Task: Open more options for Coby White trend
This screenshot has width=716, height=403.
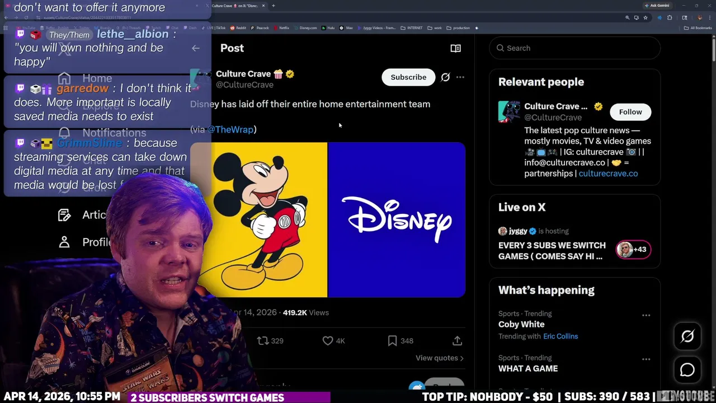Action: 646,315
